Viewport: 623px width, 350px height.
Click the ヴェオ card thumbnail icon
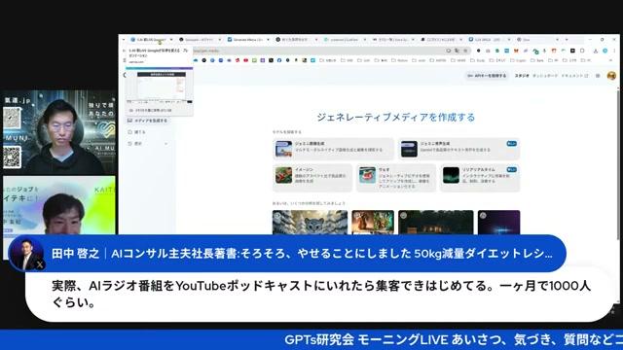tap(367, 175)
